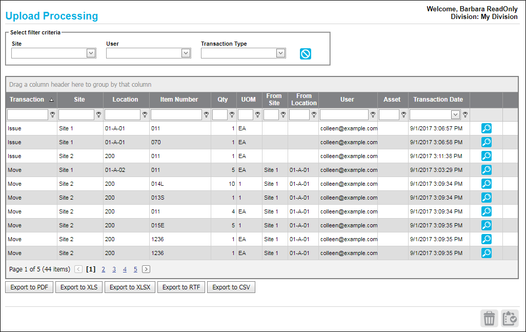Viewport: 526px width, 332px height.
Task: Sort by Item Number column header
Action: point(179,100)
